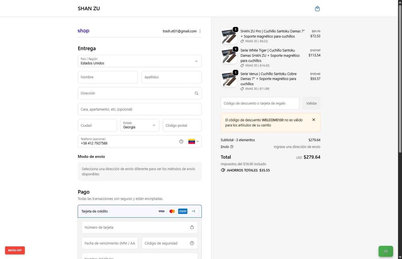Screen dimensions: 402x259
Task: Click the discount code or gift card field
Action: [260, 103]
